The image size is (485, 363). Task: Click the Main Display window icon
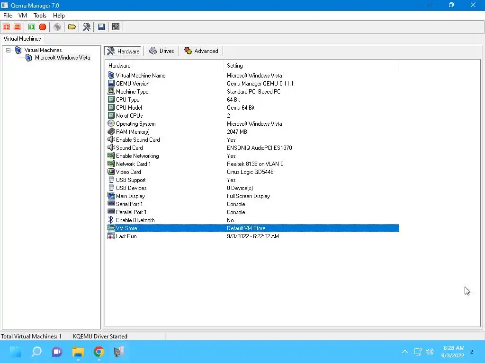[111, 196]
